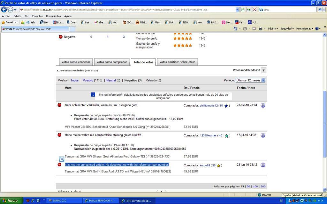The image size is (327, 204).
Task: Click the page vertical scrollbar thumb
Action: point(324,124)
